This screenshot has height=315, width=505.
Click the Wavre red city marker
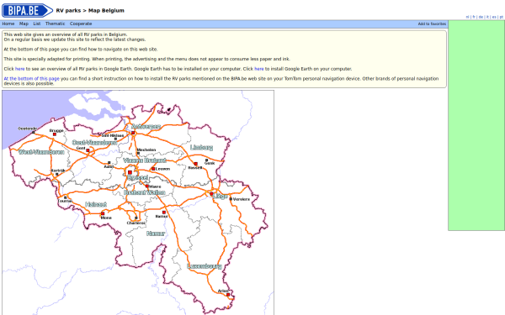(146, 186)
